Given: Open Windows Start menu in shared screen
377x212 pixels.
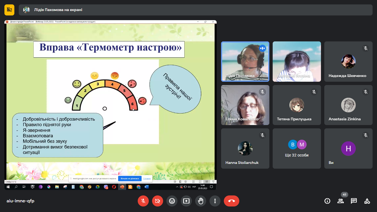Looking at the screenshot, I should tap(8, 187).
